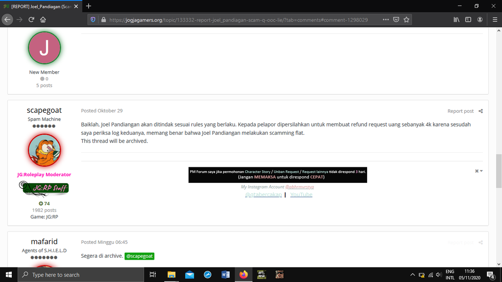Share mafarid's post via share icon
This screenshot has width=502, height=282.
pyautogui.click(x=481, y=243)
